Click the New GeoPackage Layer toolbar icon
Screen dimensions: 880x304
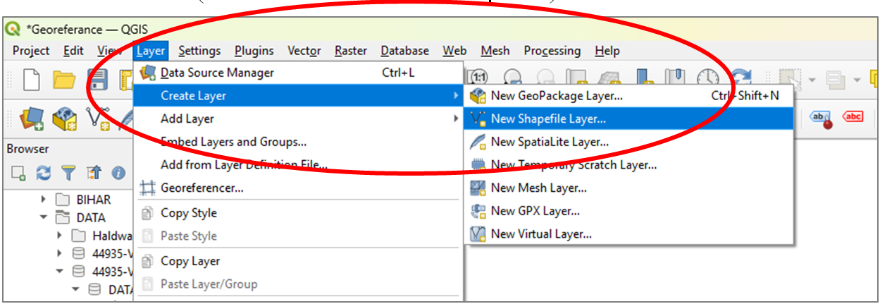(64, 118)
